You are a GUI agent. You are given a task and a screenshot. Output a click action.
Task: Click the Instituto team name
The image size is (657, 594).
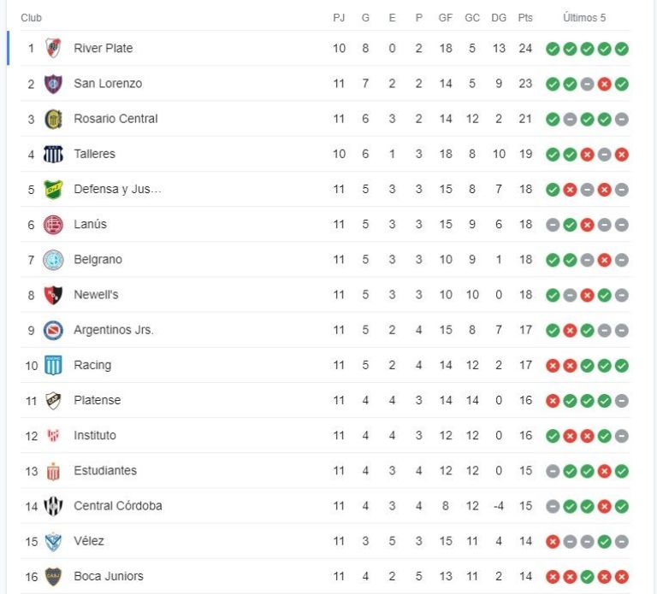pyautogui.click(x=95, y=435)
